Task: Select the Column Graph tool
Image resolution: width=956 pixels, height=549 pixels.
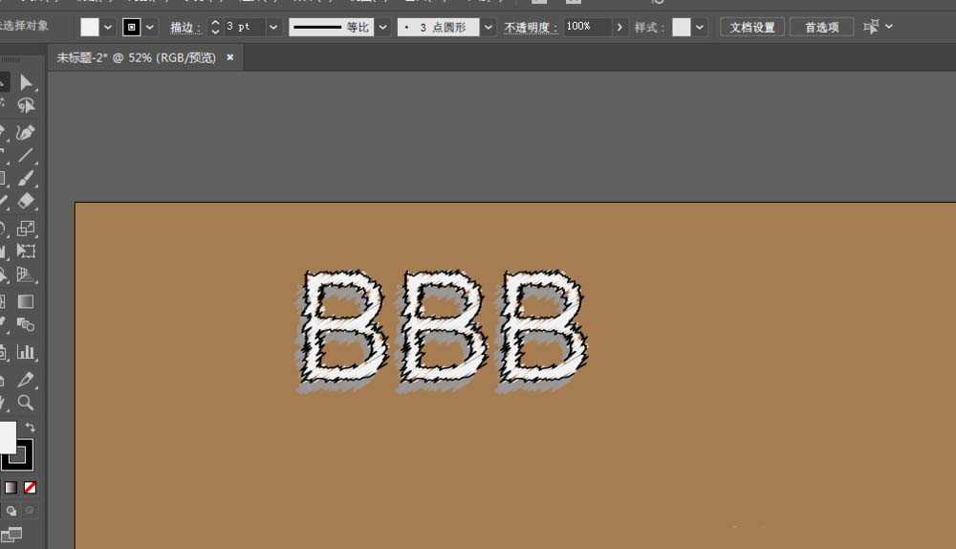Action: coord(26,352)
